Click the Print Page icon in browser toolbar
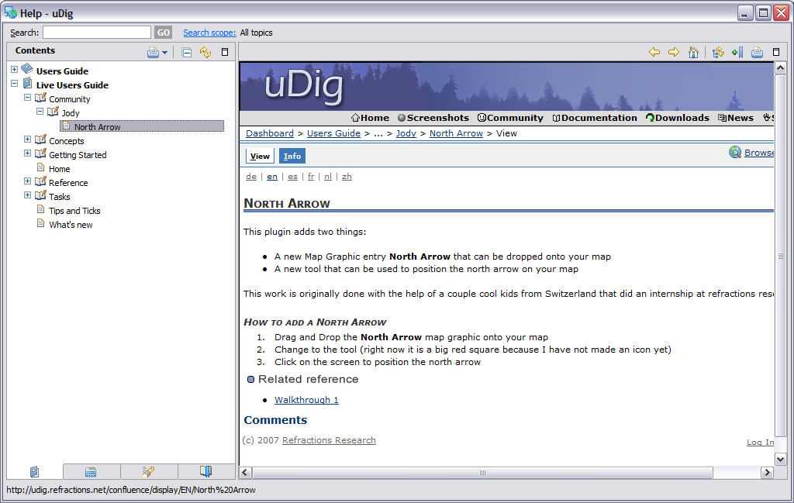Image resolution: width=794 pixels, height=503 pixels. (x=757, y=52)
